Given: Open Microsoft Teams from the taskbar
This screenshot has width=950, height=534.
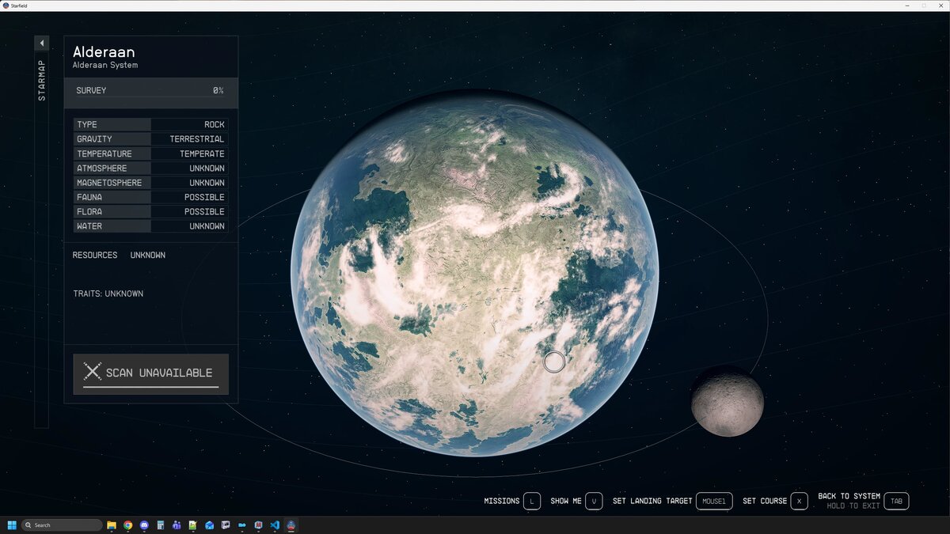Looking at the screenshot, I should 177,525.
